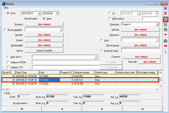Sort by Date/Time column header
This screenshot has width=169, height=113.
pyautogui.click(x=27, y=72)
